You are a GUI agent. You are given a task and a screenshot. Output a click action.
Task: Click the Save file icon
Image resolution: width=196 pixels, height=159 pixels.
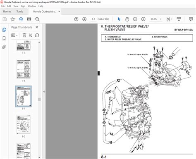coord(5,19)
